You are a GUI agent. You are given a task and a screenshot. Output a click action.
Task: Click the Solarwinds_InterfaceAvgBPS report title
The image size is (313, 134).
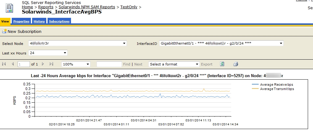tap(62, 12)
